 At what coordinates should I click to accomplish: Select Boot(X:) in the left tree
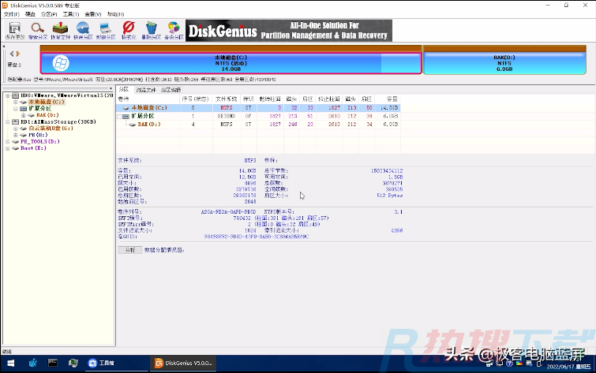(x=33, y=148)
